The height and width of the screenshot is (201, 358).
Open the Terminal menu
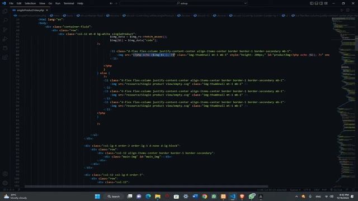tap(69, 3)
